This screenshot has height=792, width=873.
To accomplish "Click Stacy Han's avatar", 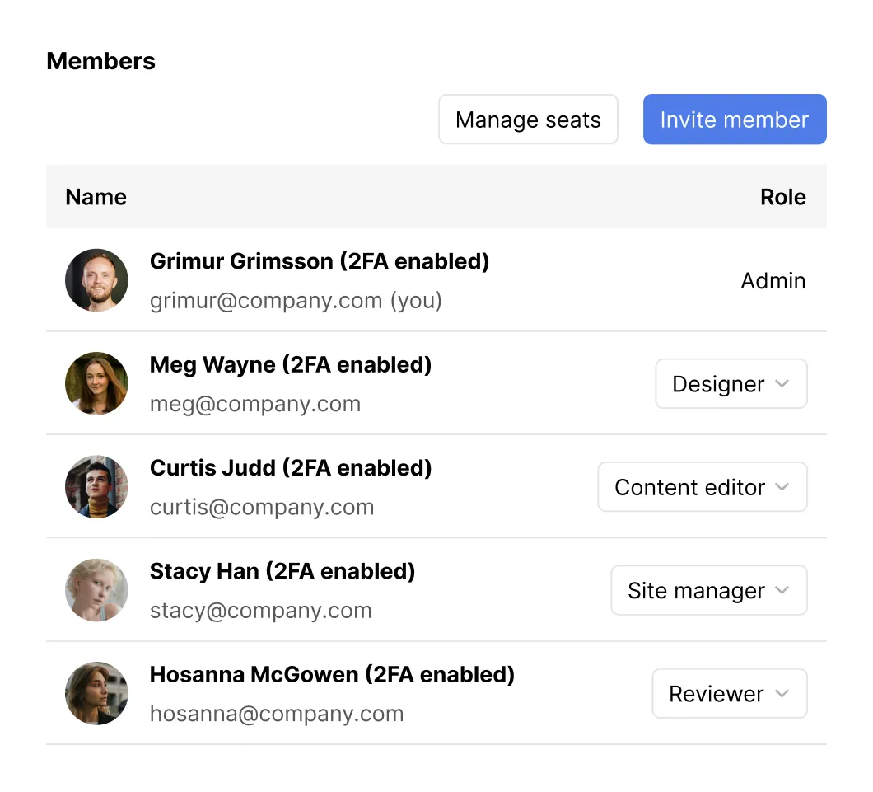I will coord(96,590).
